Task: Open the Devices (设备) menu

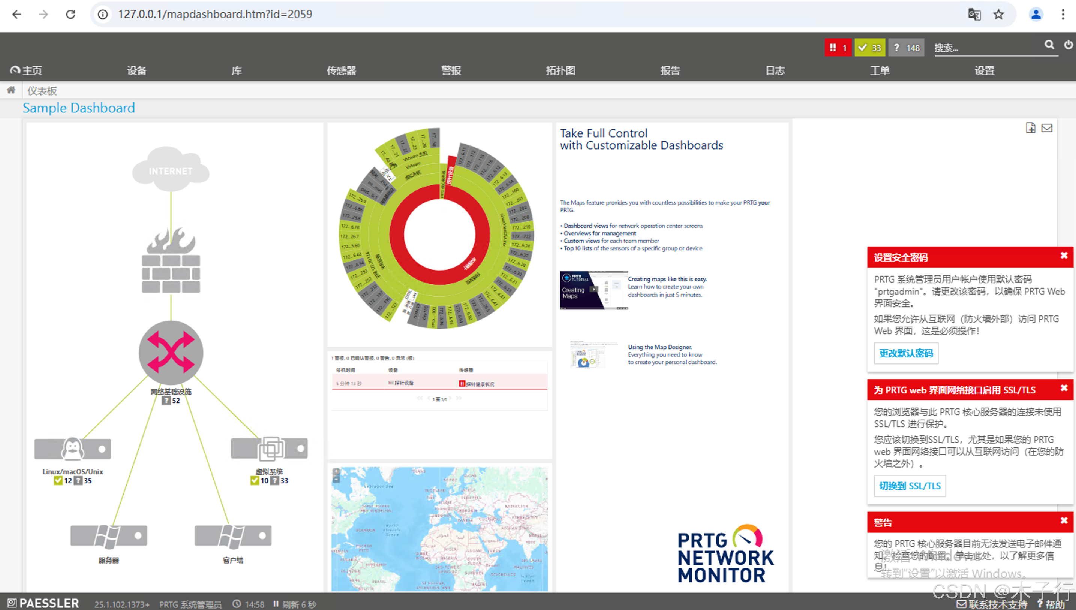Action: 136,70
